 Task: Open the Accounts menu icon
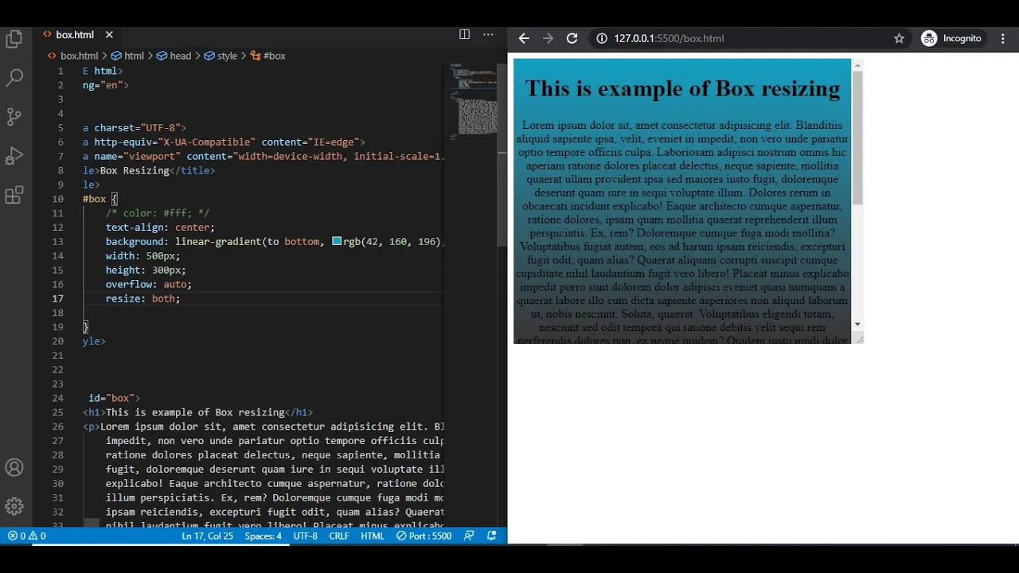coord(14,468)
